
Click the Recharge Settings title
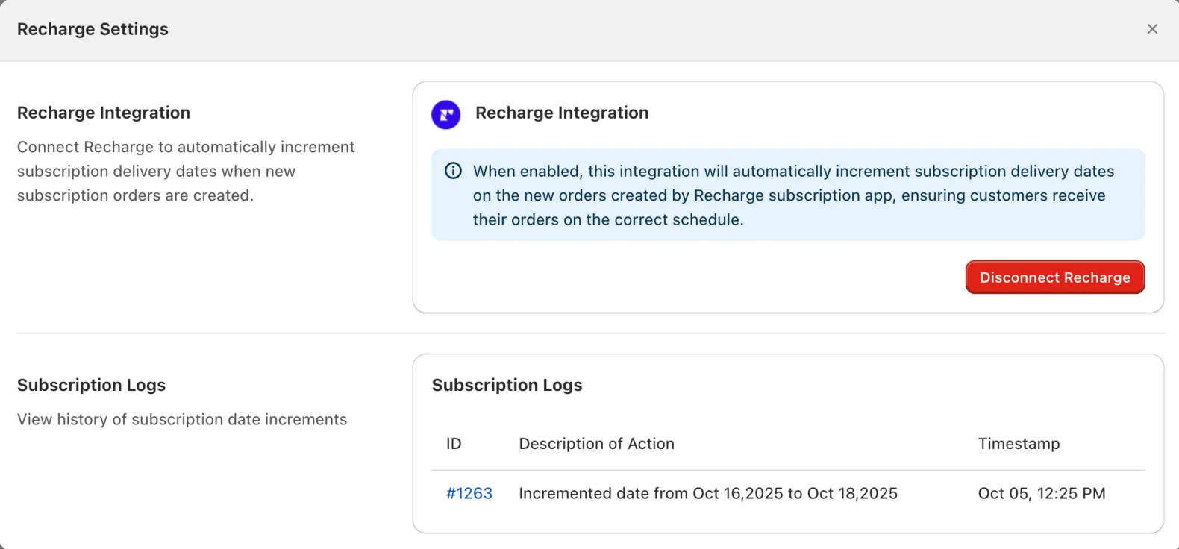pos(93,29)
